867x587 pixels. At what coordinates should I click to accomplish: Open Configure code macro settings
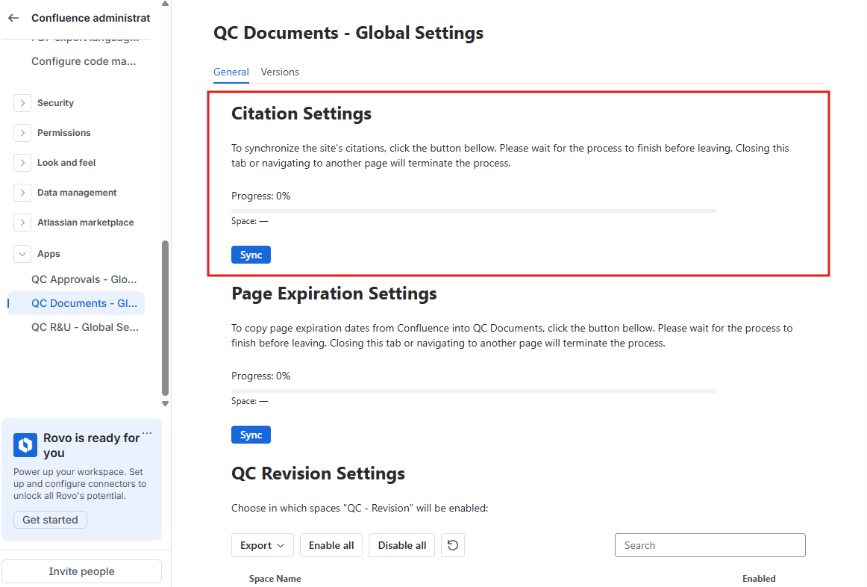84,61
